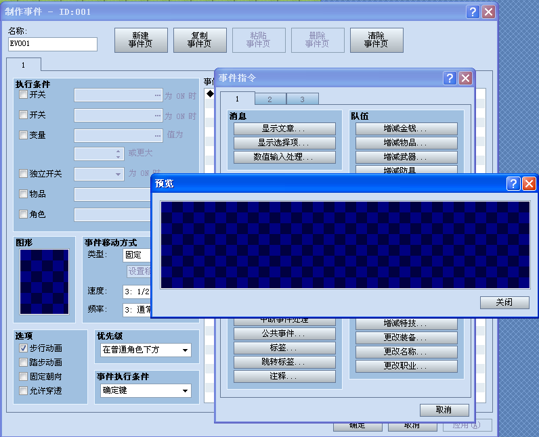Click the 跳转标签... command button
The image size is (539, 437).
coord(284,362)
